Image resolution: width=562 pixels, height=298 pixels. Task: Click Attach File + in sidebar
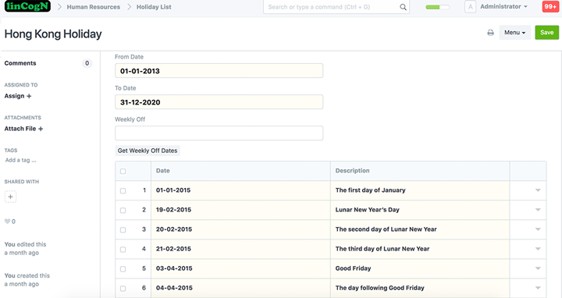(x=23, y=129)
